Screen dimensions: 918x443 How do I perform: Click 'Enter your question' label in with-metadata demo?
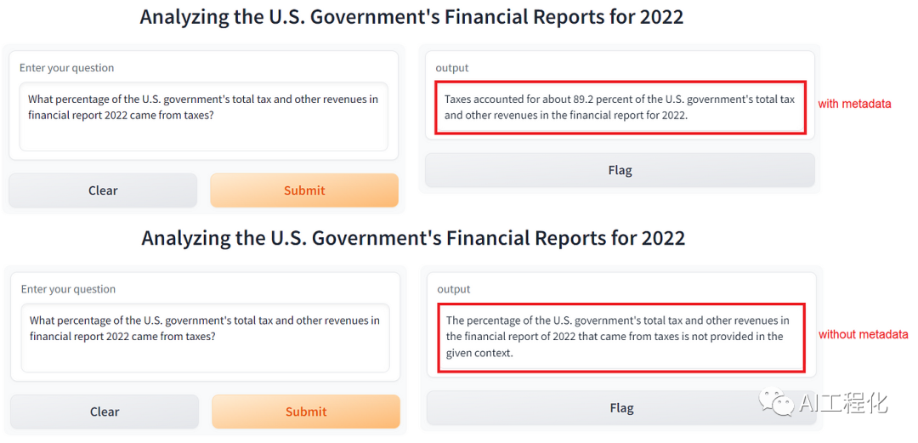pyautogui.click(x=66, y=68)
